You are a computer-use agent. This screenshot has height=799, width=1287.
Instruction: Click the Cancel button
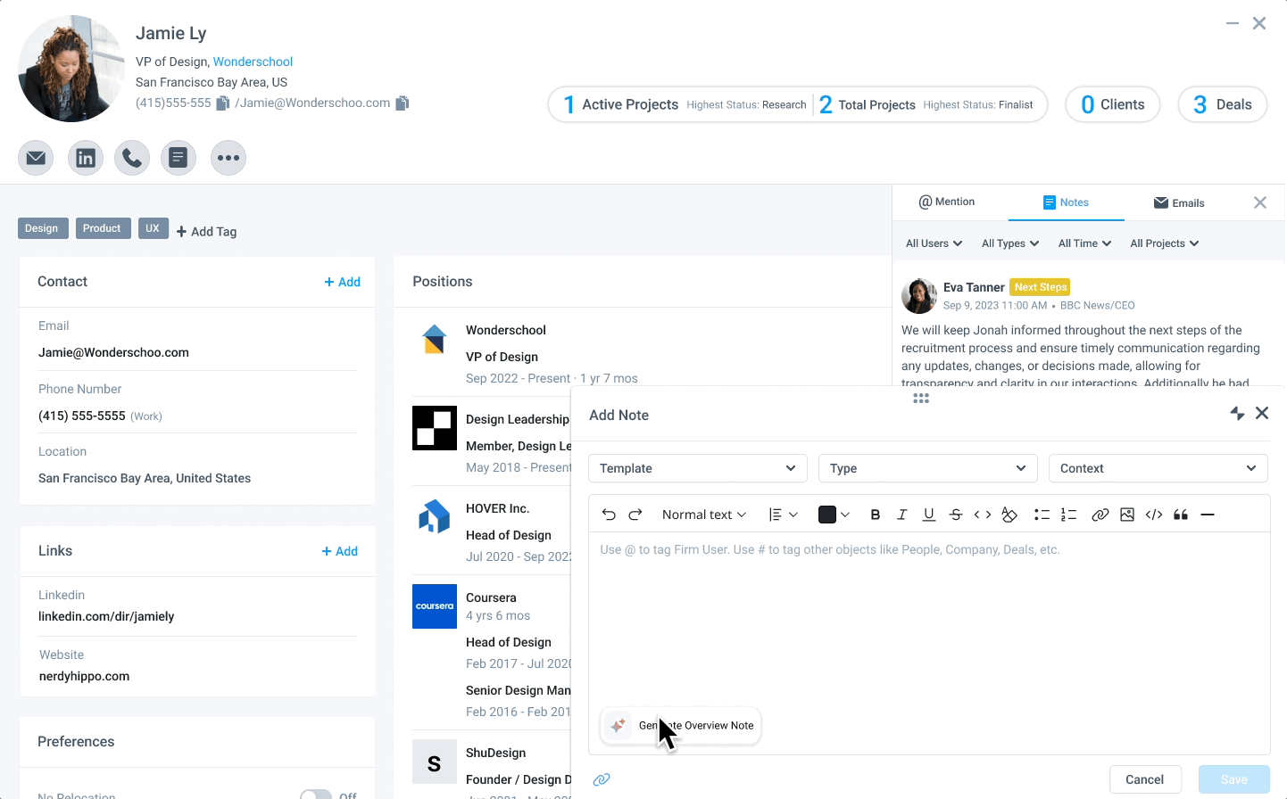click(1145, 779)
